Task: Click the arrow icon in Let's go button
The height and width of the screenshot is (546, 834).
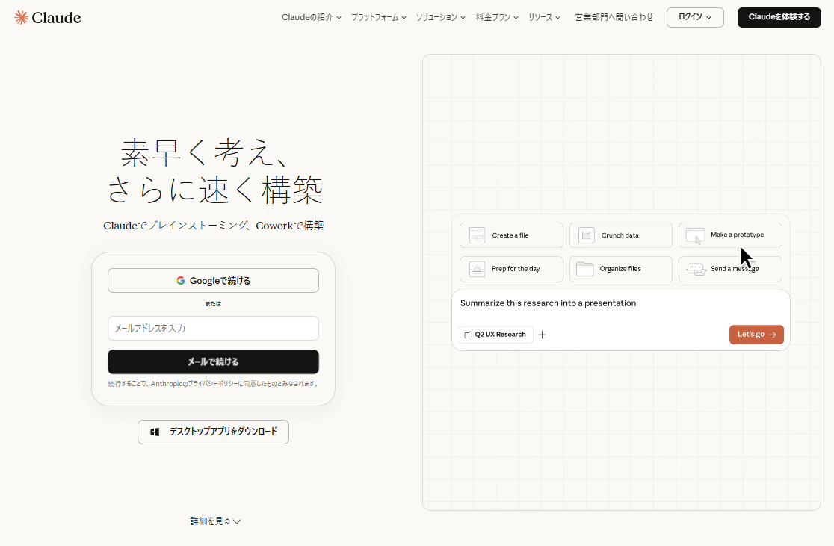Action: pos(773,335)
